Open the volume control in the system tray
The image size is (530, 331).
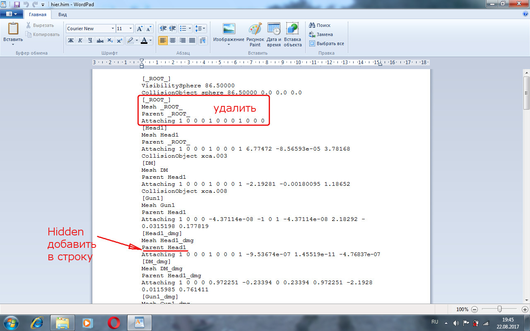[x=456, y=323]
